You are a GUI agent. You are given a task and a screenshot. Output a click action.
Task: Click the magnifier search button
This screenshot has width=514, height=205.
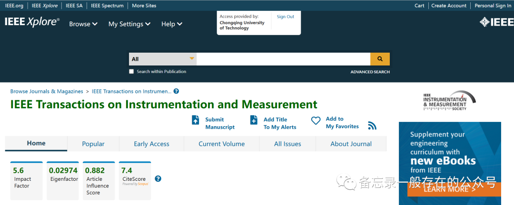(x=380, y=59)
